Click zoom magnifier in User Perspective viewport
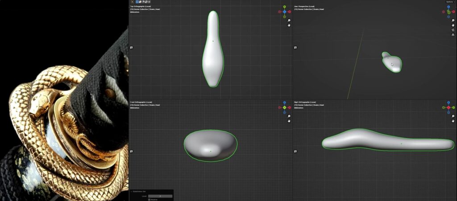The image size is (457, 201). [x=453, y=21]
